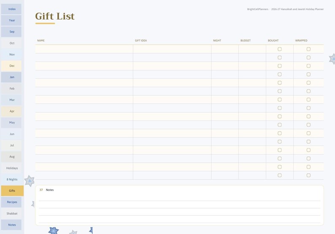
Task: Mark Bought checkbox in third table row
Action: (279, 66)
